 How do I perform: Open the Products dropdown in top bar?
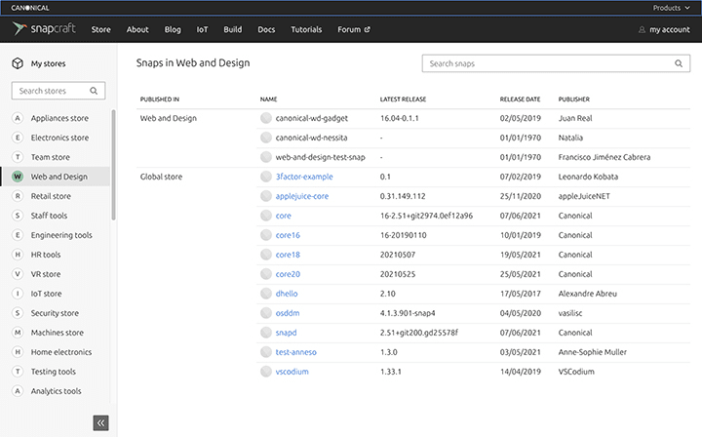point(671,8)
